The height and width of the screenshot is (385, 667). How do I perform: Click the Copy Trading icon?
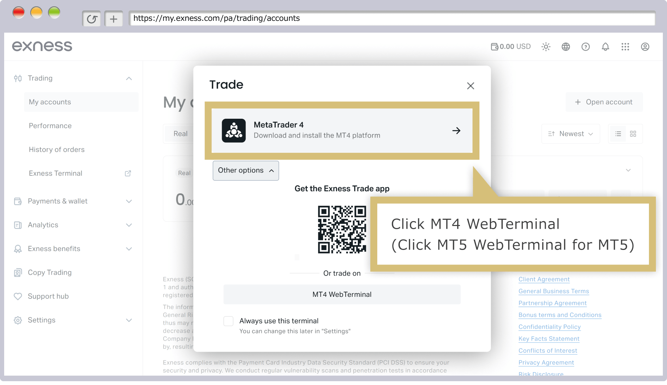tap(18, 273)
